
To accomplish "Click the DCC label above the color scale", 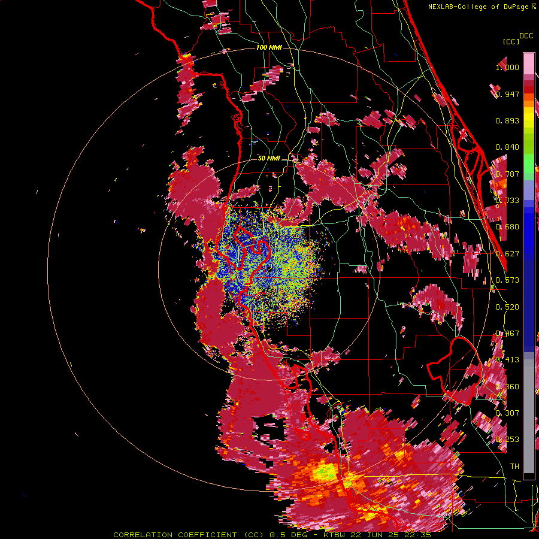I will [526, 36].
